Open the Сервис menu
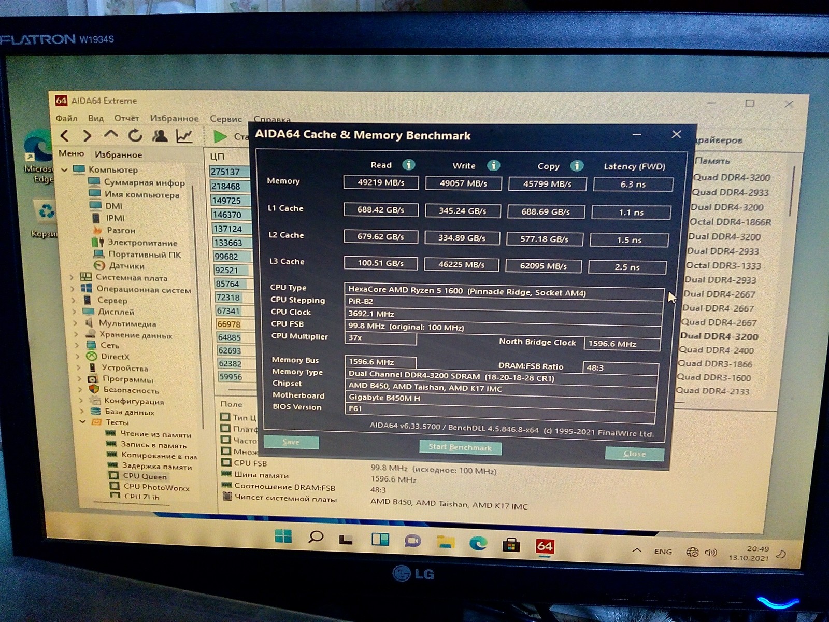The width and height of the screenshot is (829, 622). click(x=226, y=119)
